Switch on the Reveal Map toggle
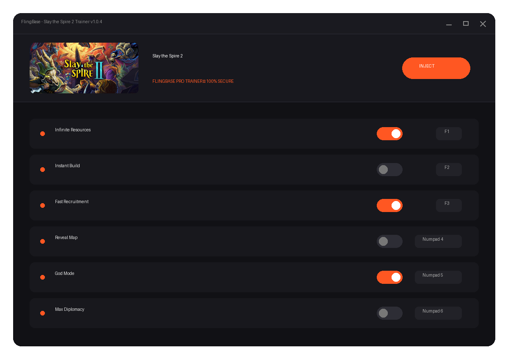Image resolution: width=508 pixels, height=359 pixels. point(389,242)
